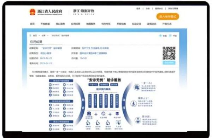
Task: Click the 登录 link at top right
Action: tap(138, 8)
